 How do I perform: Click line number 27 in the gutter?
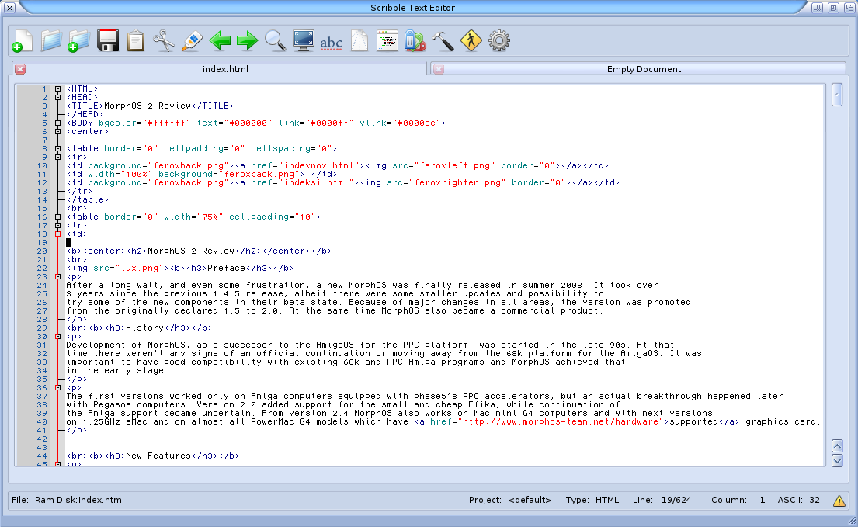42,311
